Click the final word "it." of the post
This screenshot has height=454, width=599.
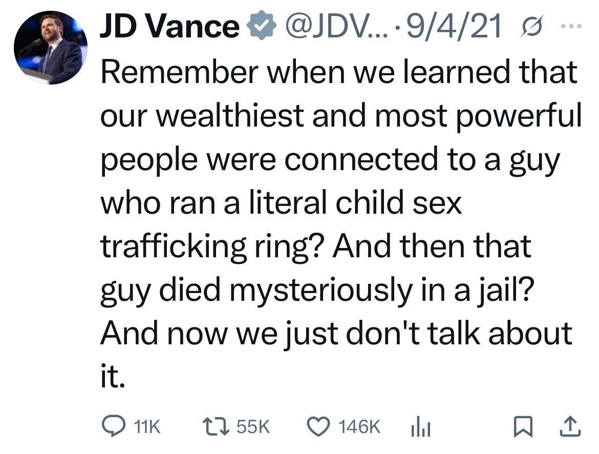click(112, 377)
